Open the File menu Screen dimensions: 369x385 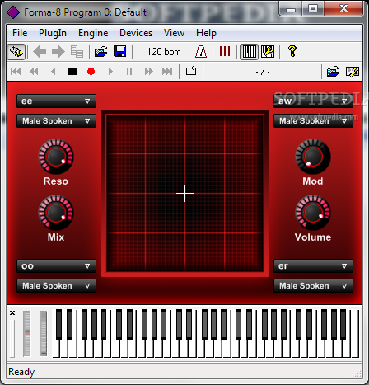(20, 33)
